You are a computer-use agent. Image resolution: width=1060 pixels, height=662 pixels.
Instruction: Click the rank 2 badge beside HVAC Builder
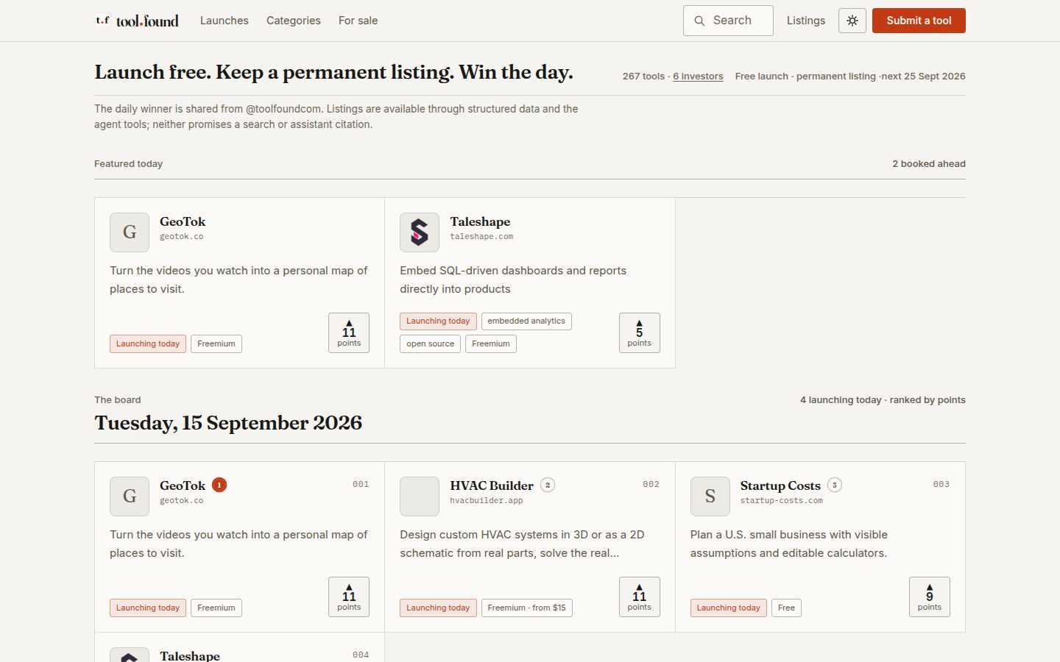click(x=548, y=485)
